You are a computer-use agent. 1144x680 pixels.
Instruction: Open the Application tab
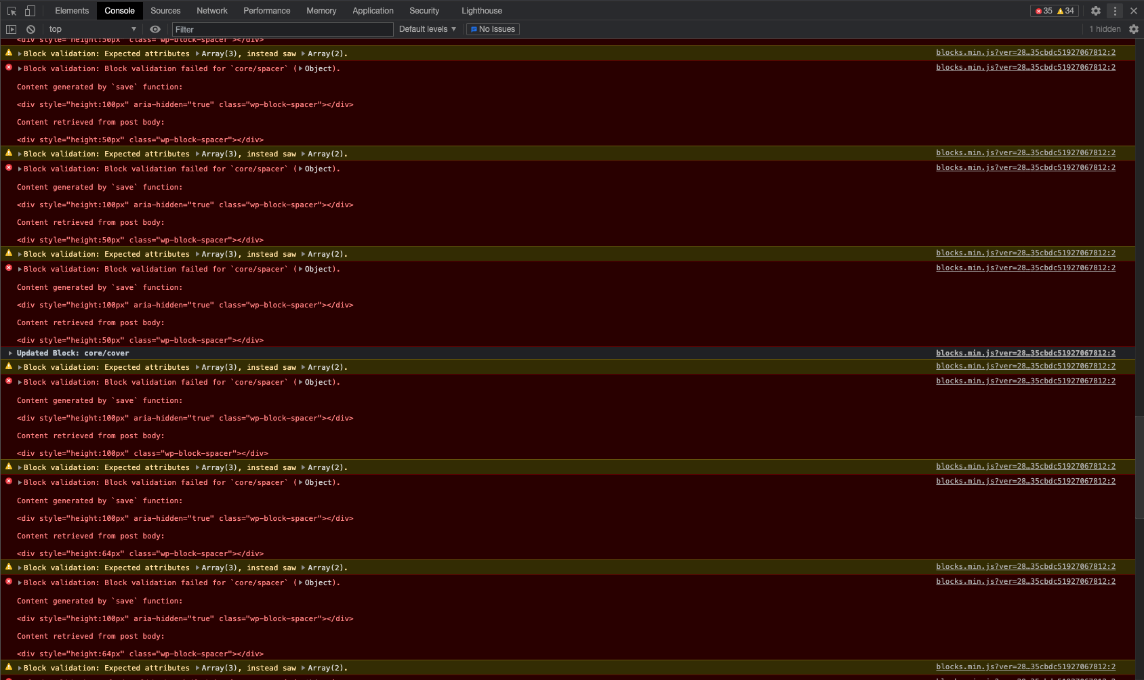point(373,11)
